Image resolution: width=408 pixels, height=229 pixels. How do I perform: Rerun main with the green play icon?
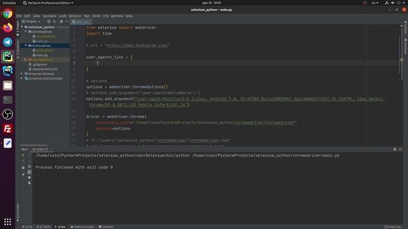click(x=23, y=155)
